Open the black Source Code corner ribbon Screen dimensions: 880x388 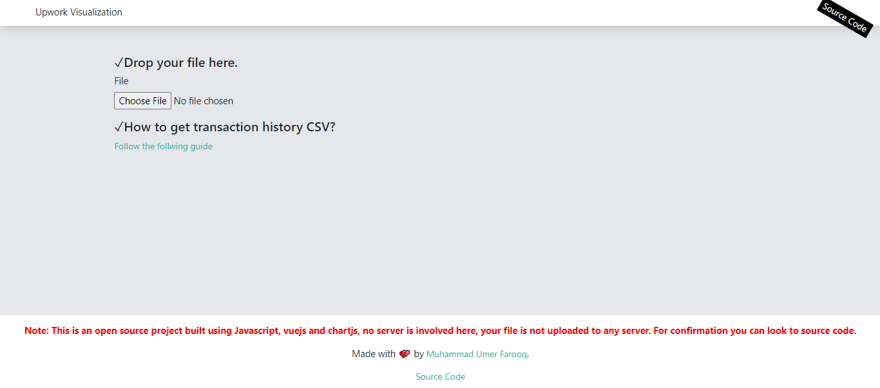[x=845, y=17]
